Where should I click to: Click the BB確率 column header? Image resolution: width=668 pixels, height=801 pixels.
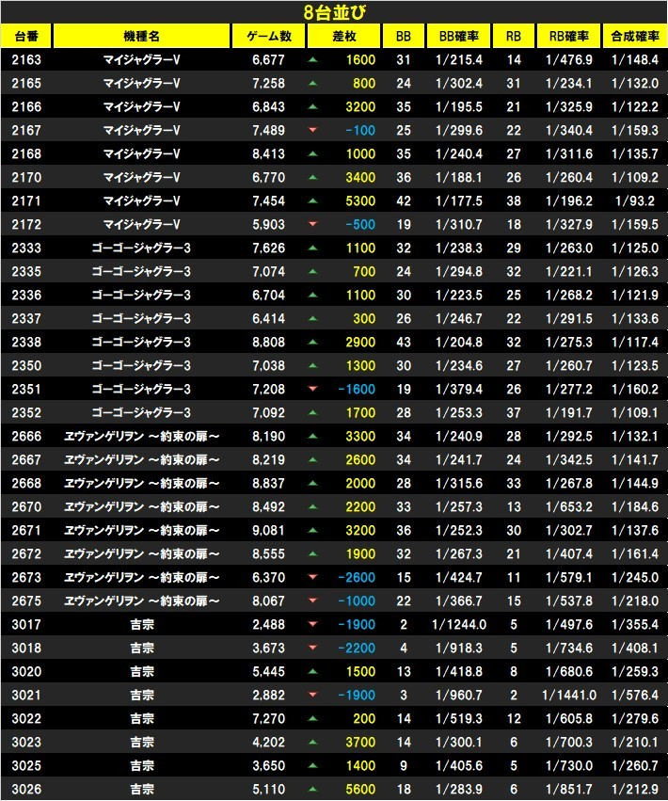(x=458, y=37)
